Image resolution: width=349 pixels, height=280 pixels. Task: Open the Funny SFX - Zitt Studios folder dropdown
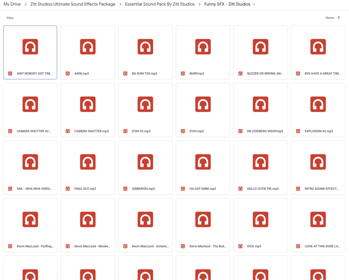pyautogui.click(x=254, y=5)
